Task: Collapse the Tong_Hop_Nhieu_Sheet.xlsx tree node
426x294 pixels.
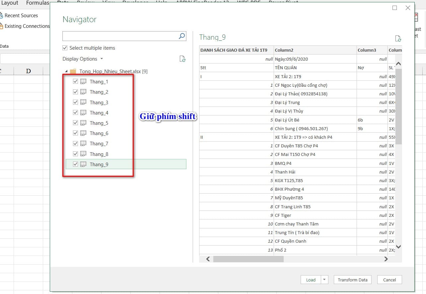Action: pos(66,71)
